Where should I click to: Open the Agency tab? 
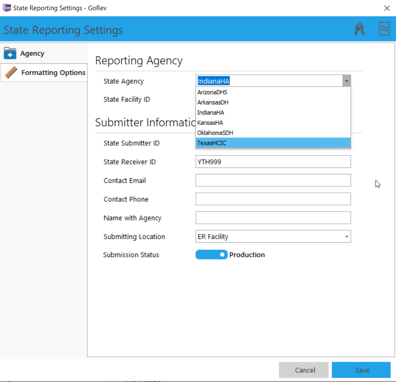pyautogui.click(x=44, y=53)
